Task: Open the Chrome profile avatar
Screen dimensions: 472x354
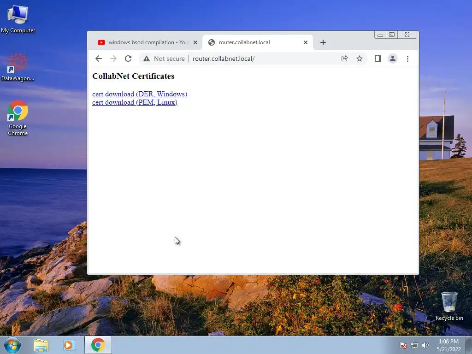Action: [x=393, y=59]
